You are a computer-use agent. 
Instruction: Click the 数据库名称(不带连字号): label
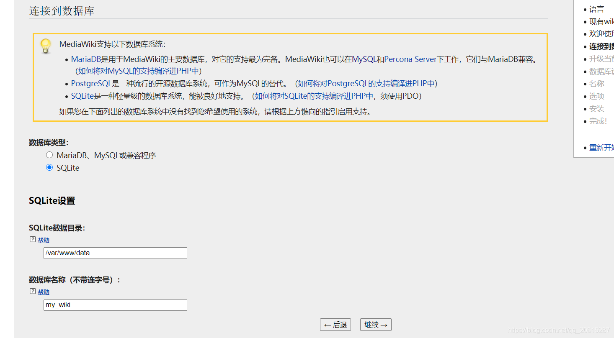[x=75, y=280]
